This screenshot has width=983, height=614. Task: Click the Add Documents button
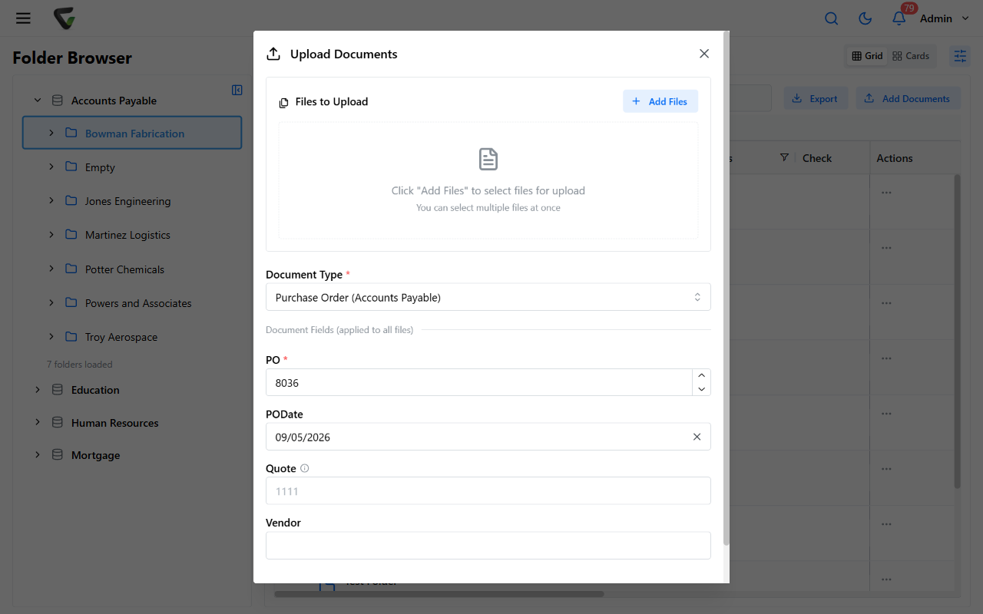pos(908,98)
